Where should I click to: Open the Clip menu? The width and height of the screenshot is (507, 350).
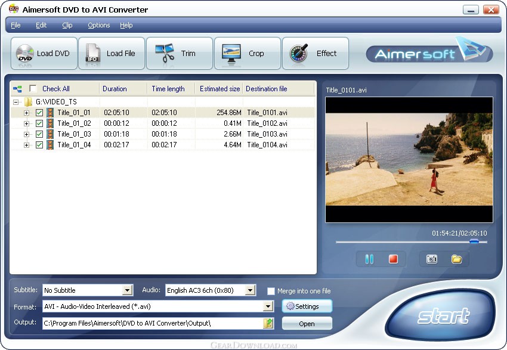(67, 25)
